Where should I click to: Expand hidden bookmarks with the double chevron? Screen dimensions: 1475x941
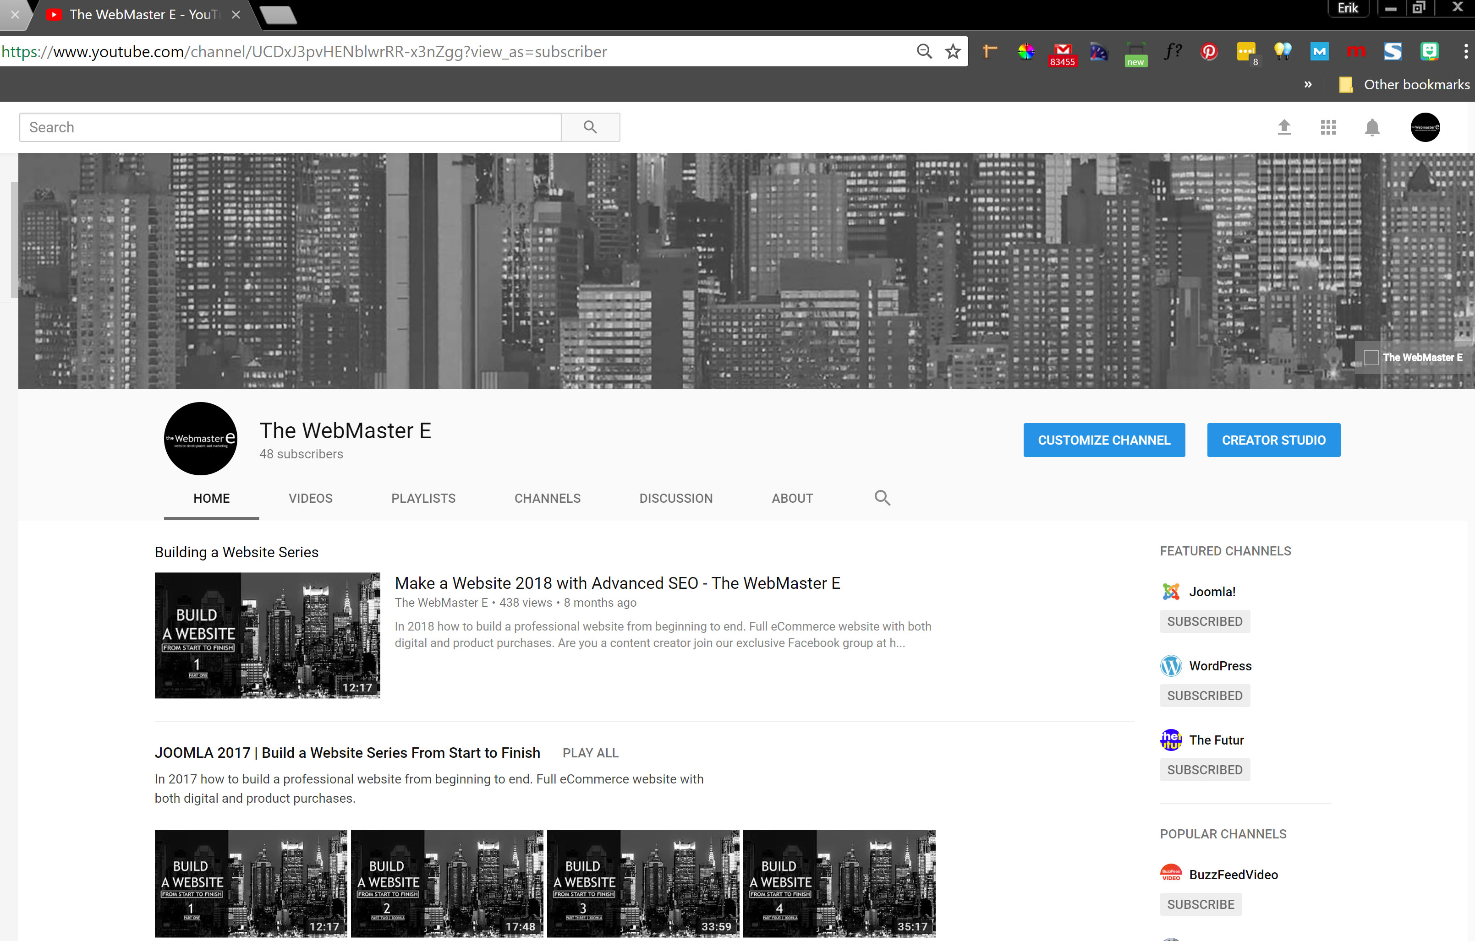(x=1308, y=85)
